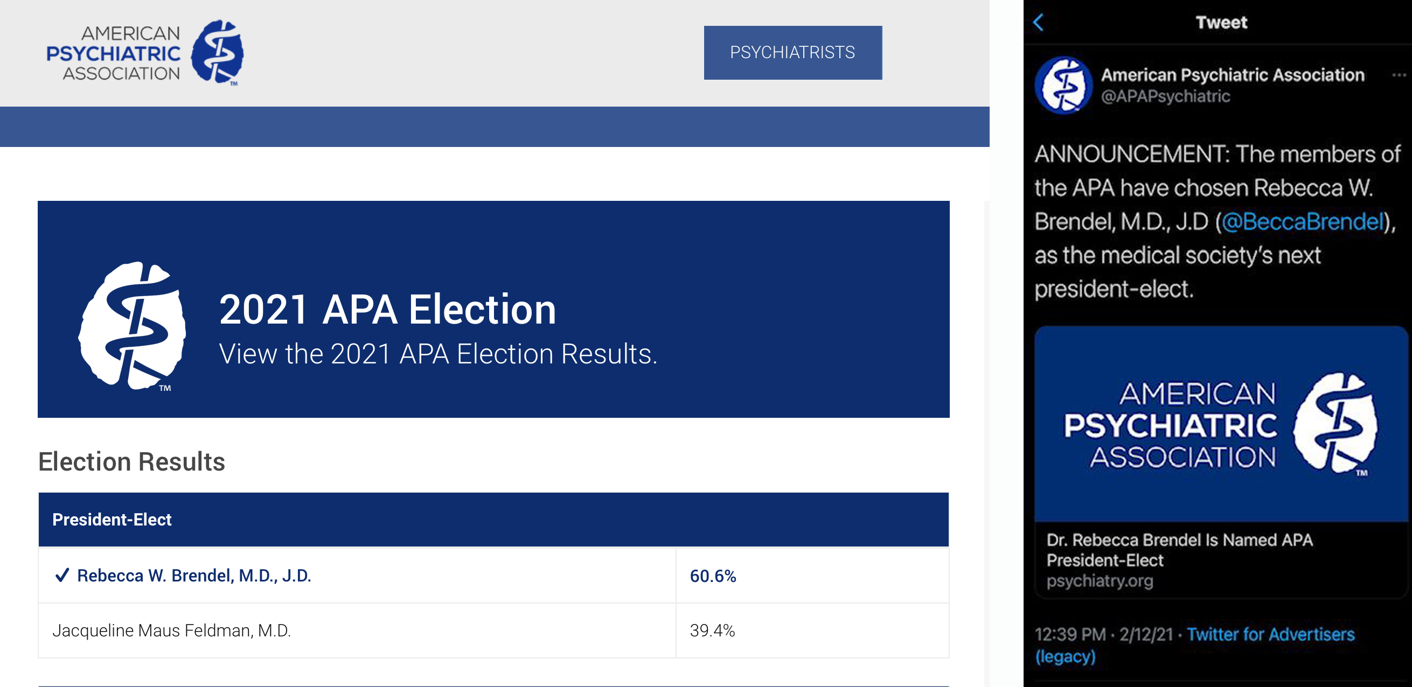Click the white brain logo in election banner
Viewport: 1412px width, 687px height.
click(132, 326)
